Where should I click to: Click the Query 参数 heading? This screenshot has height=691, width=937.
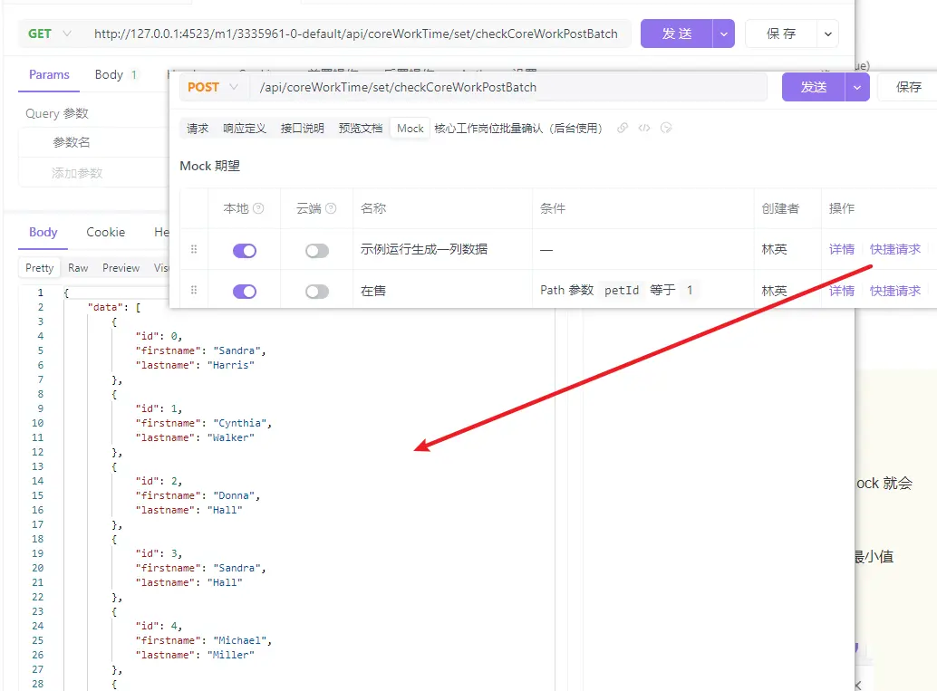[57, 113]
